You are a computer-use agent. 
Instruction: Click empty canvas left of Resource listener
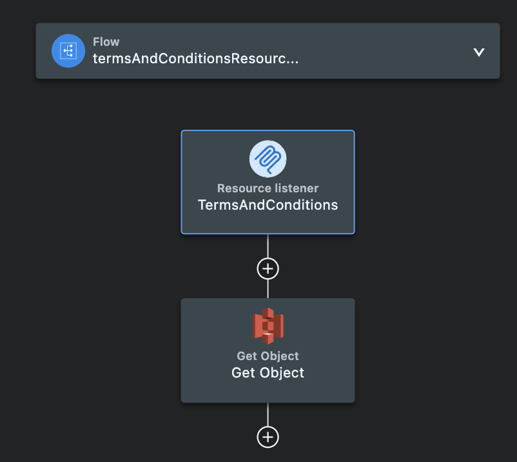point(99,182)
